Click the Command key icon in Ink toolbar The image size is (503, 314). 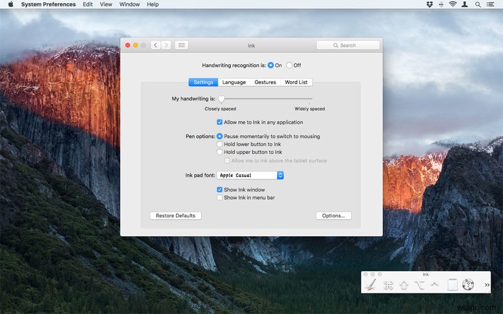388,285
